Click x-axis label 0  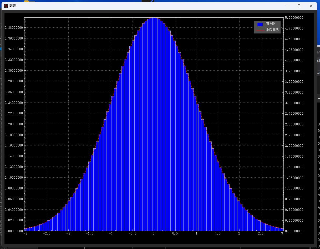[154, 233]
